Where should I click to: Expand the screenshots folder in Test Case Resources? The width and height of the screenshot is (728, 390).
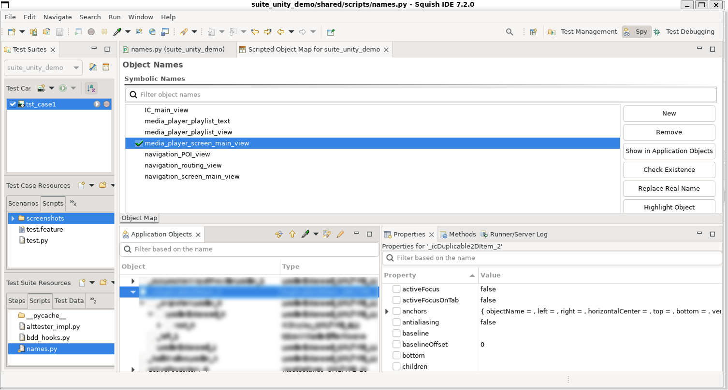click(x=13, y=218)
